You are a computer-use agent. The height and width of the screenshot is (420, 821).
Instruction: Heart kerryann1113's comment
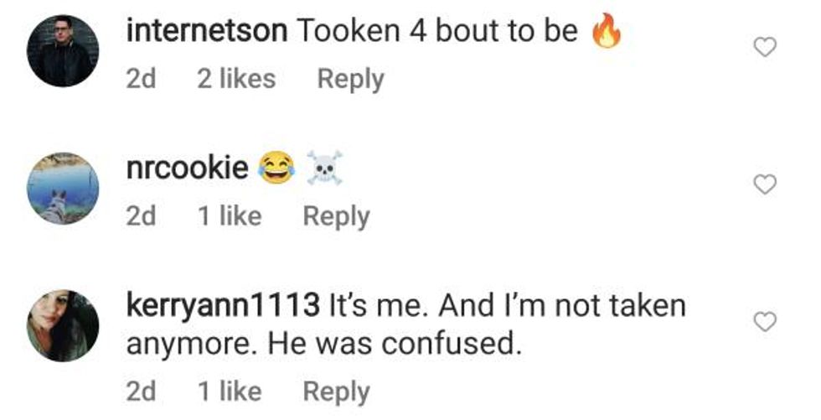tap(765, 322)
